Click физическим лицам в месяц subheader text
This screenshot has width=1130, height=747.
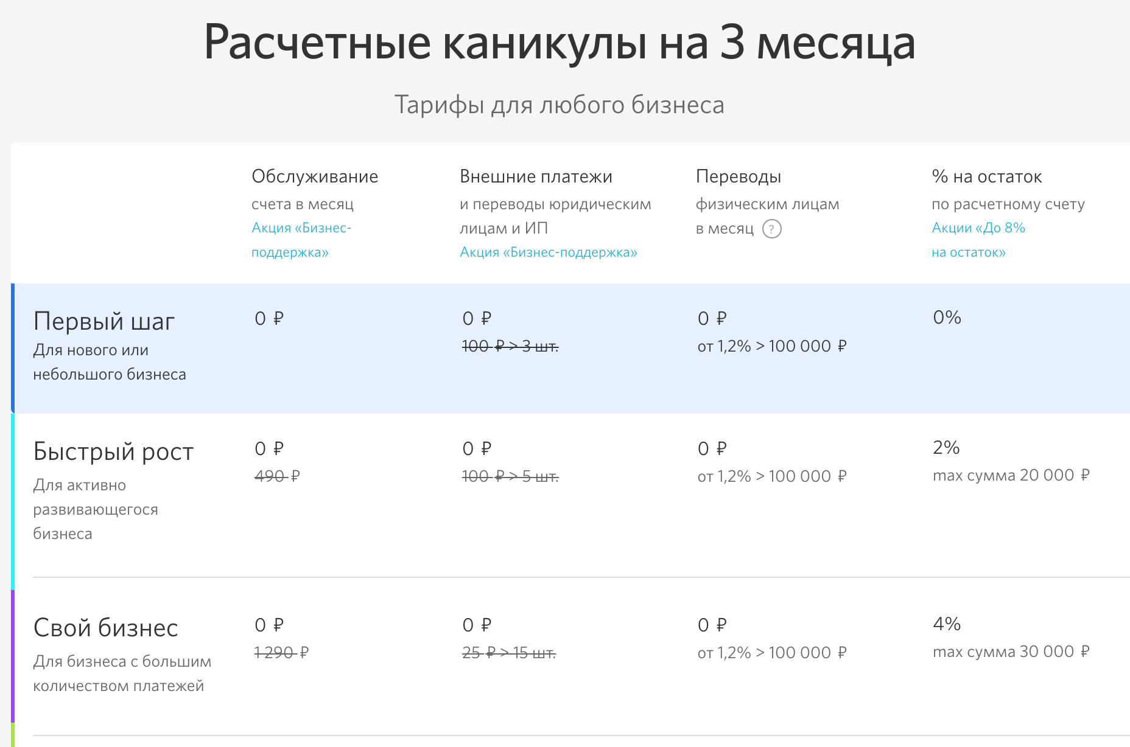pos(768,216)
